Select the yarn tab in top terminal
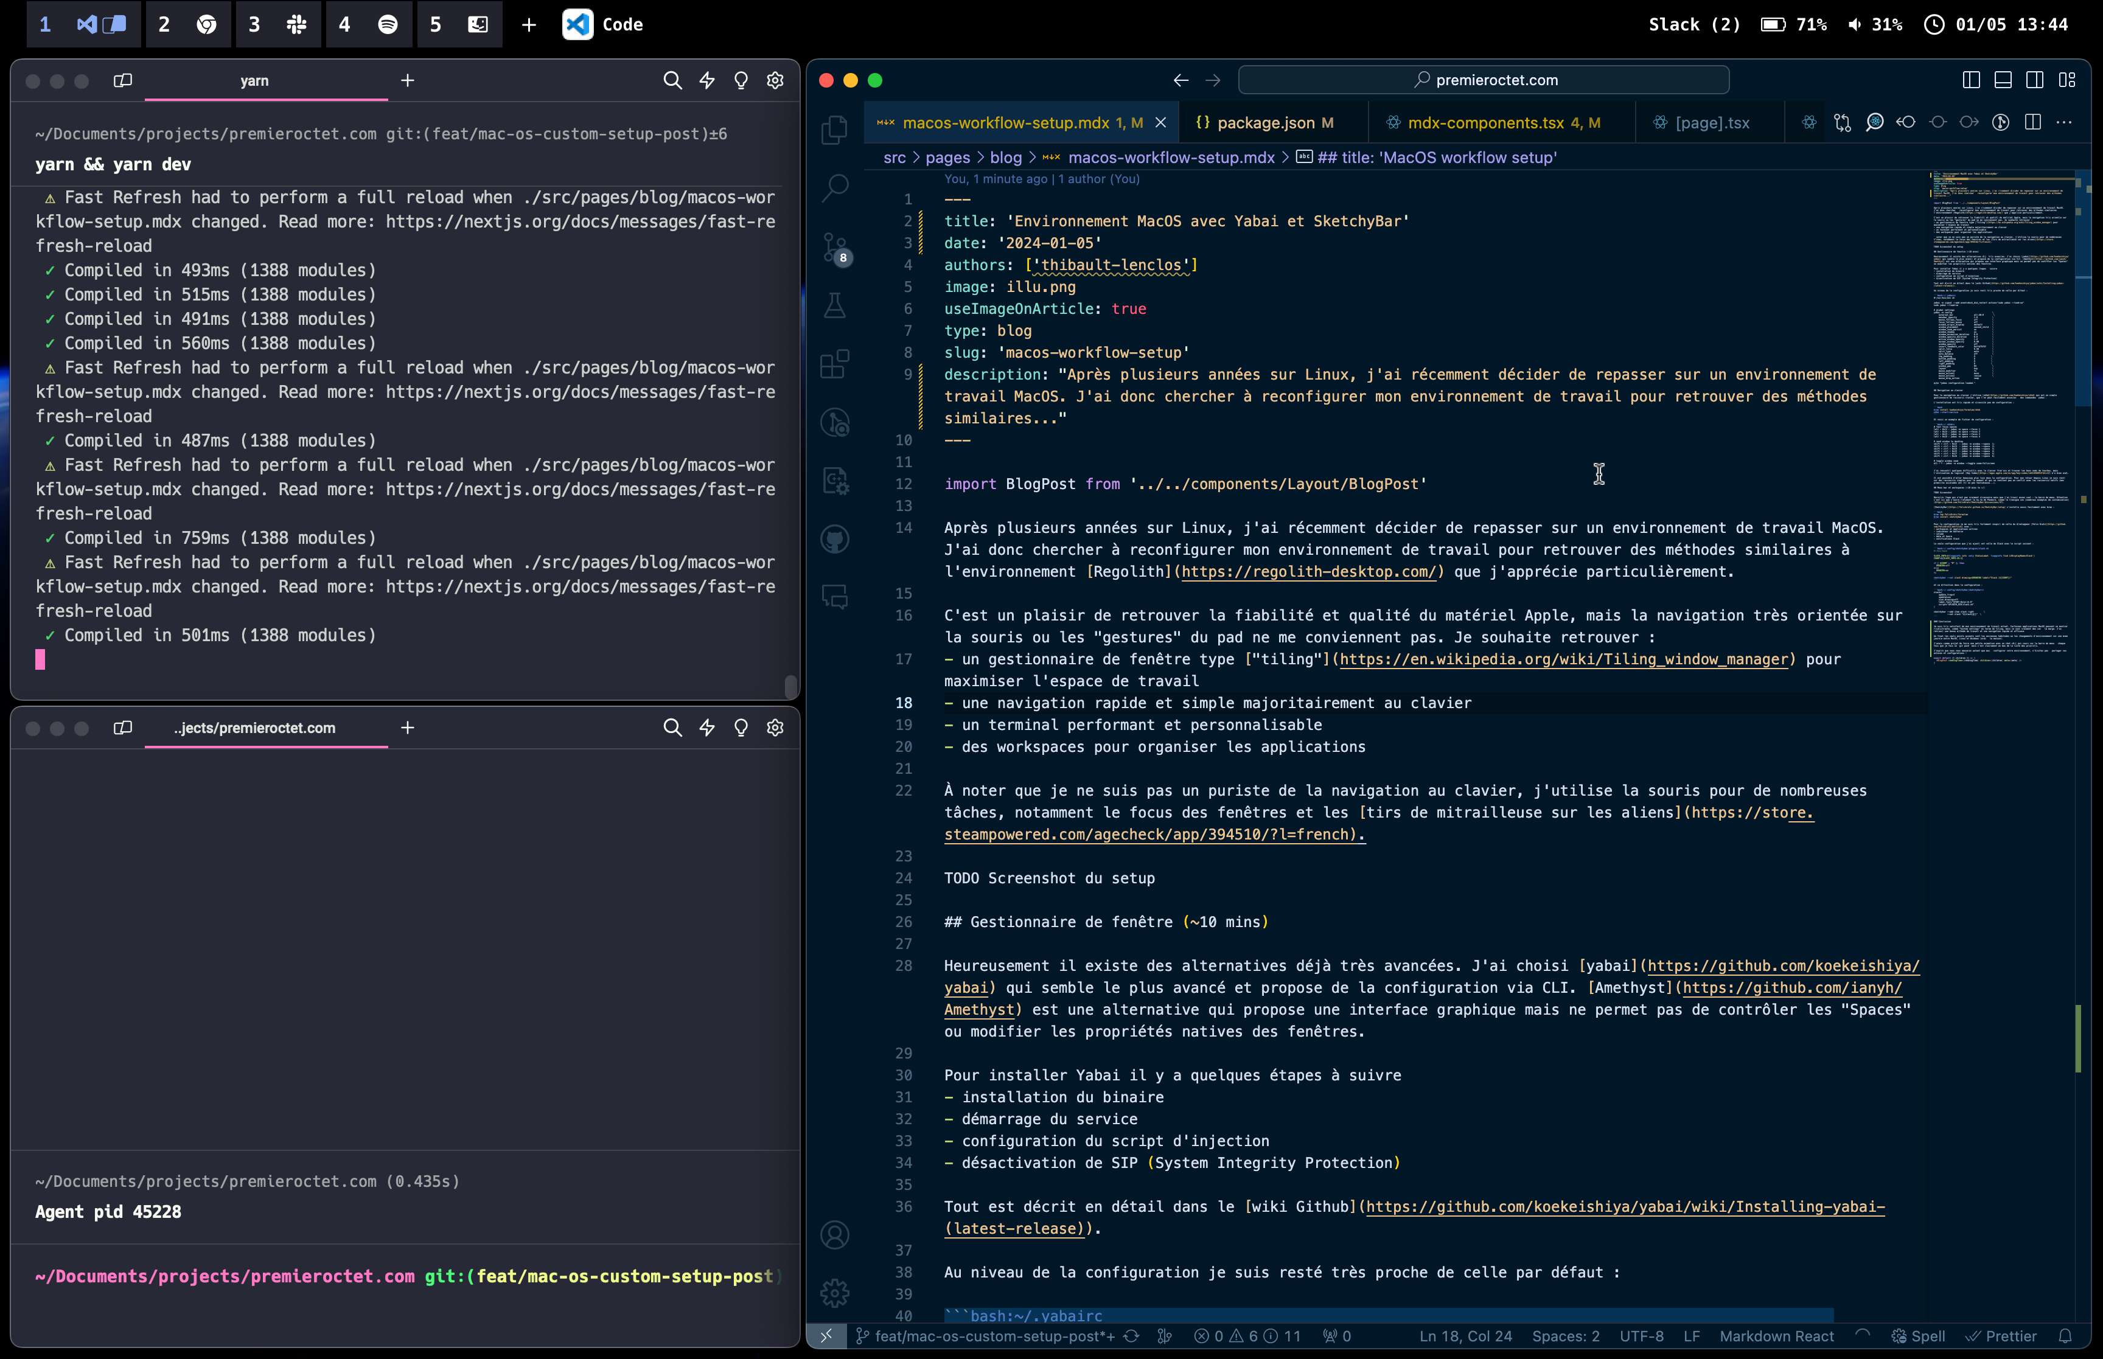 tap(266, 80)
